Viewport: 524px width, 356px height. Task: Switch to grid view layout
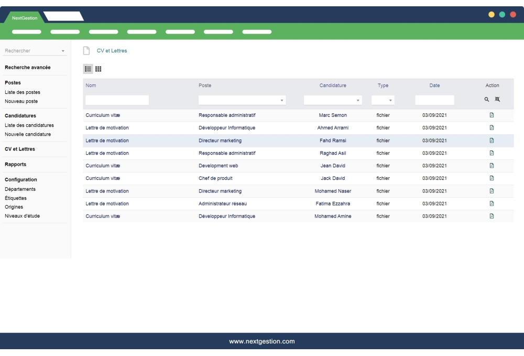[98, 69]
